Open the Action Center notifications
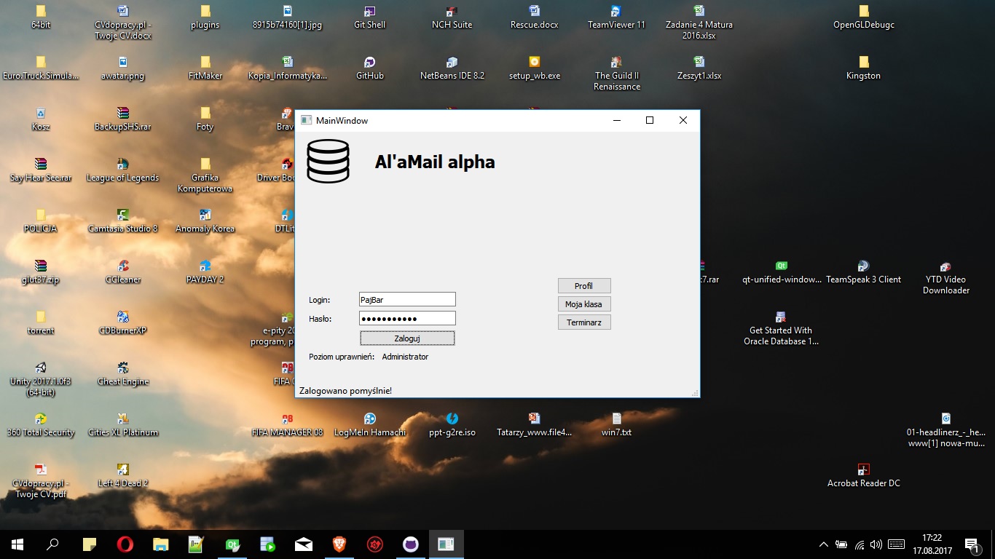995x559 pixels. 972,544
